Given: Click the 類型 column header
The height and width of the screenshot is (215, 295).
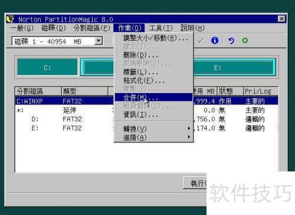Looking at the screenshot, I should [x=85, y=91].
